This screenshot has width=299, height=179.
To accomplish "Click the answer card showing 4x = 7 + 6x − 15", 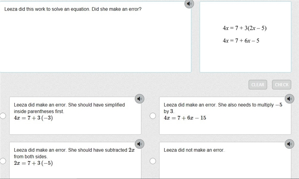I will point(225,116).
